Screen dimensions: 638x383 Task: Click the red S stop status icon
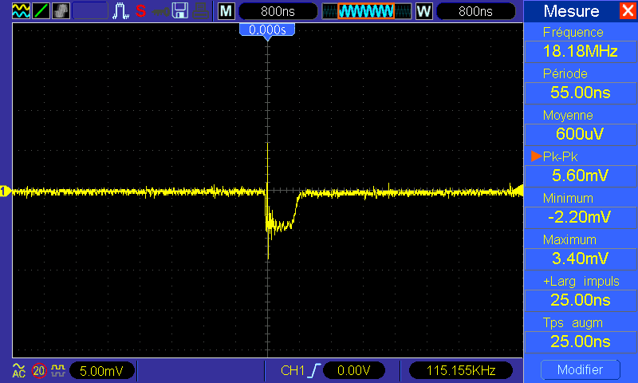pos(140,11)
